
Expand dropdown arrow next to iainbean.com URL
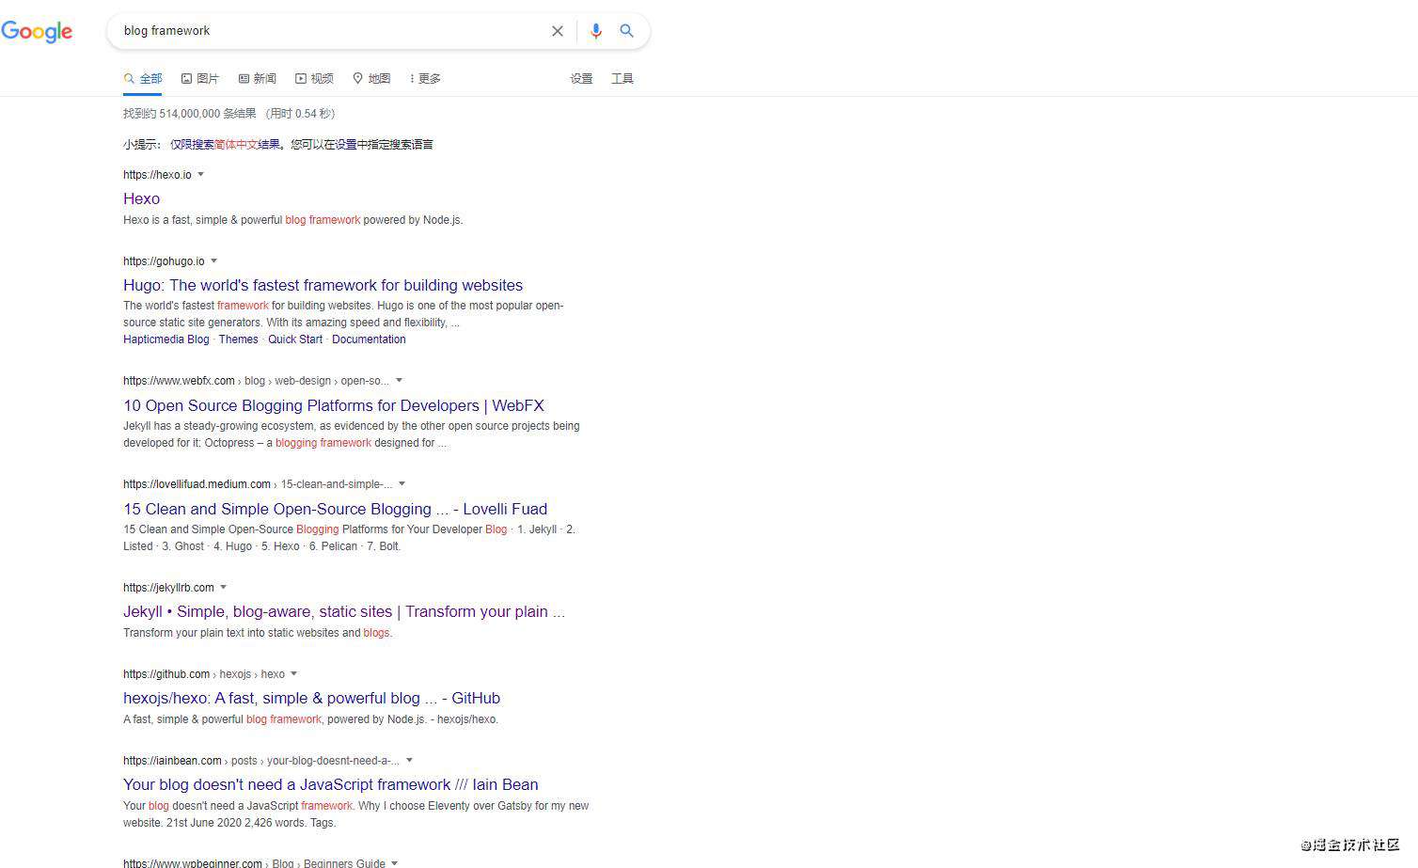409,760
